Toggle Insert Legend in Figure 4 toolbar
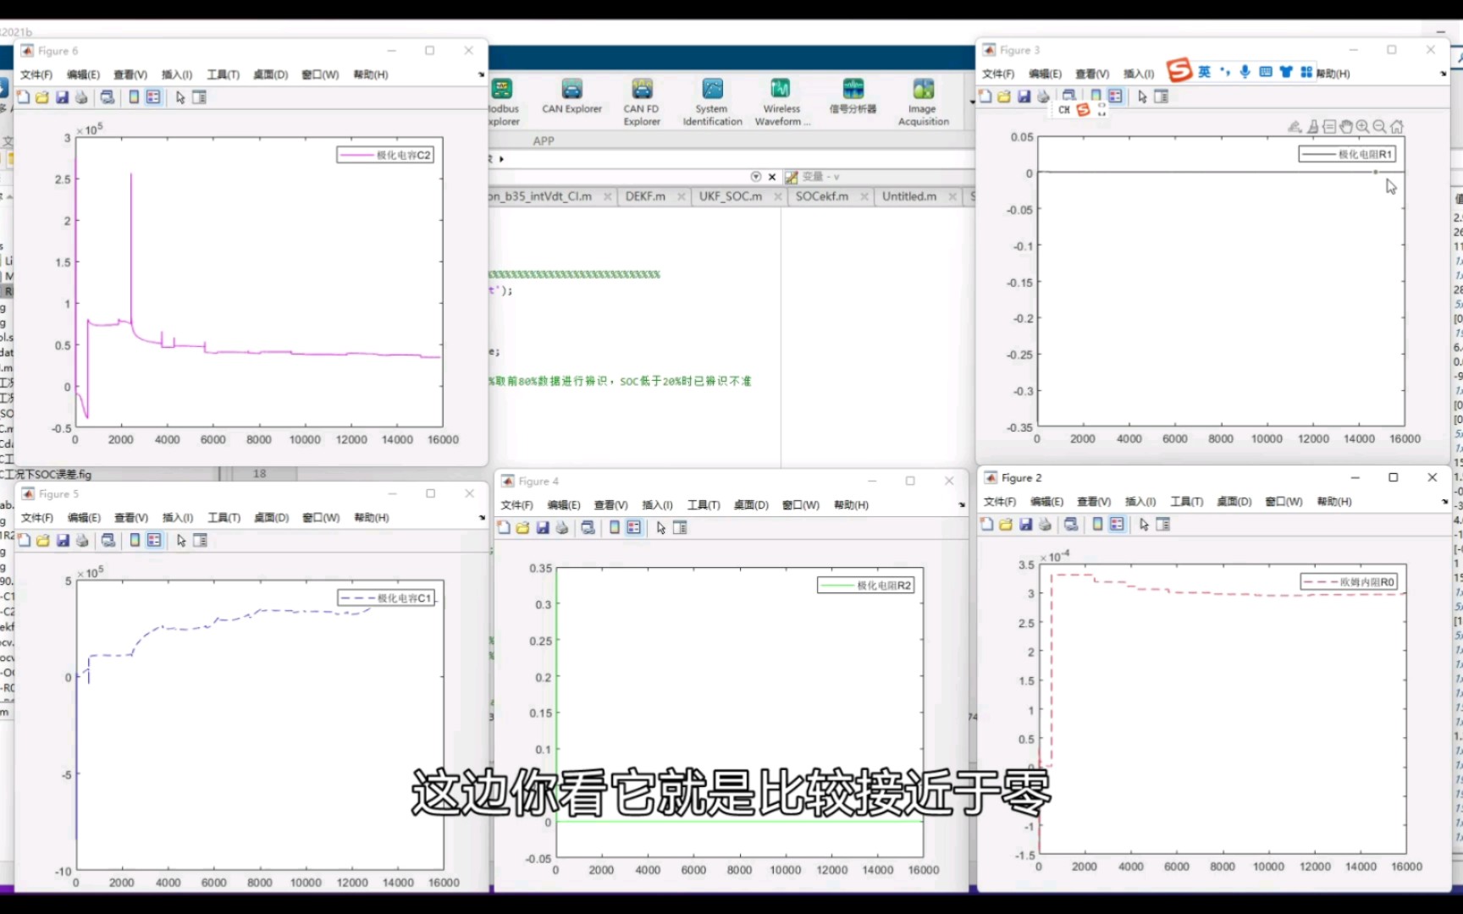 tap(634, 527)
